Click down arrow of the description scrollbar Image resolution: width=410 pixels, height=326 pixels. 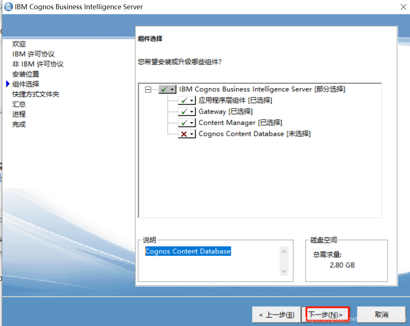tap(284, 271)
